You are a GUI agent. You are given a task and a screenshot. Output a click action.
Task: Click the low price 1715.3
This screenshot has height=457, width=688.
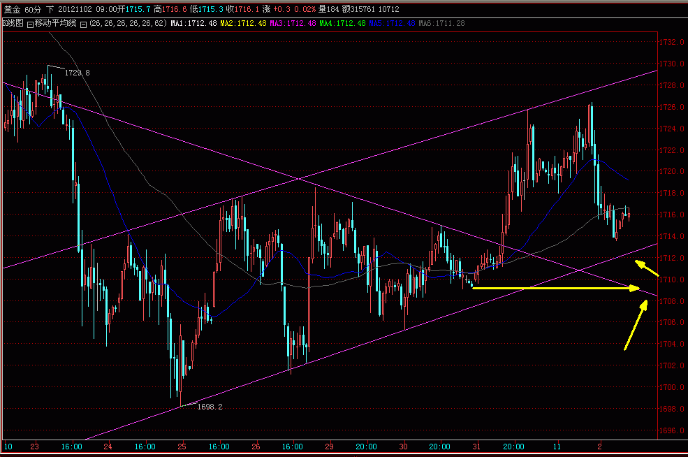pos(211,9)
